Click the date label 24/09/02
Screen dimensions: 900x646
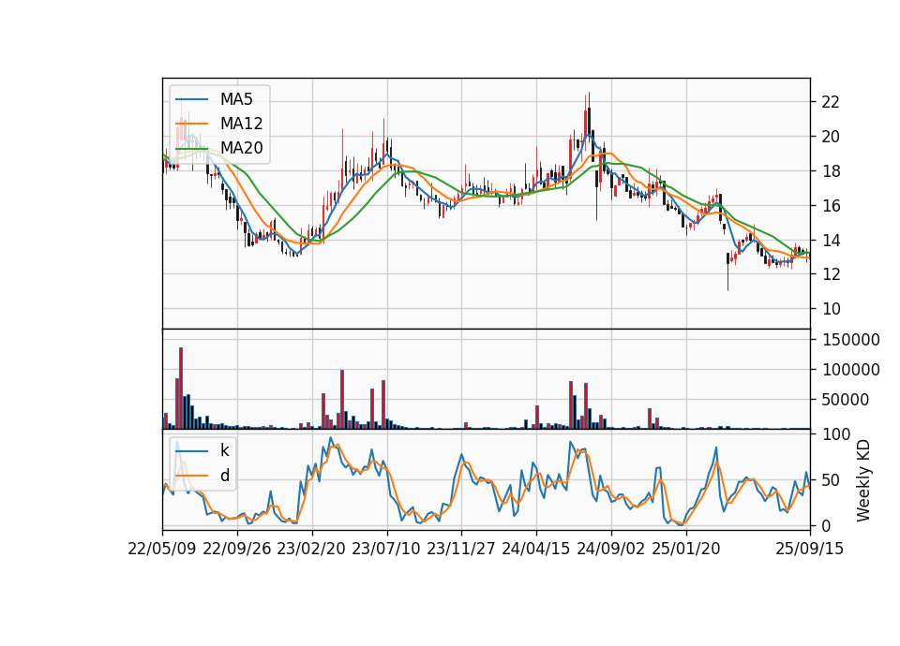tap(610, 549)
